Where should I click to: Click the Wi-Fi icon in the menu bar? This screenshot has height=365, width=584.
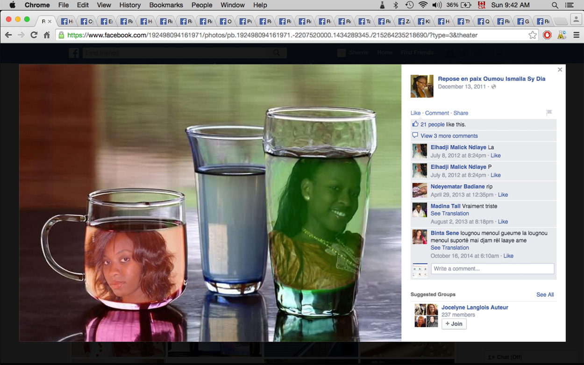[423, 5]
